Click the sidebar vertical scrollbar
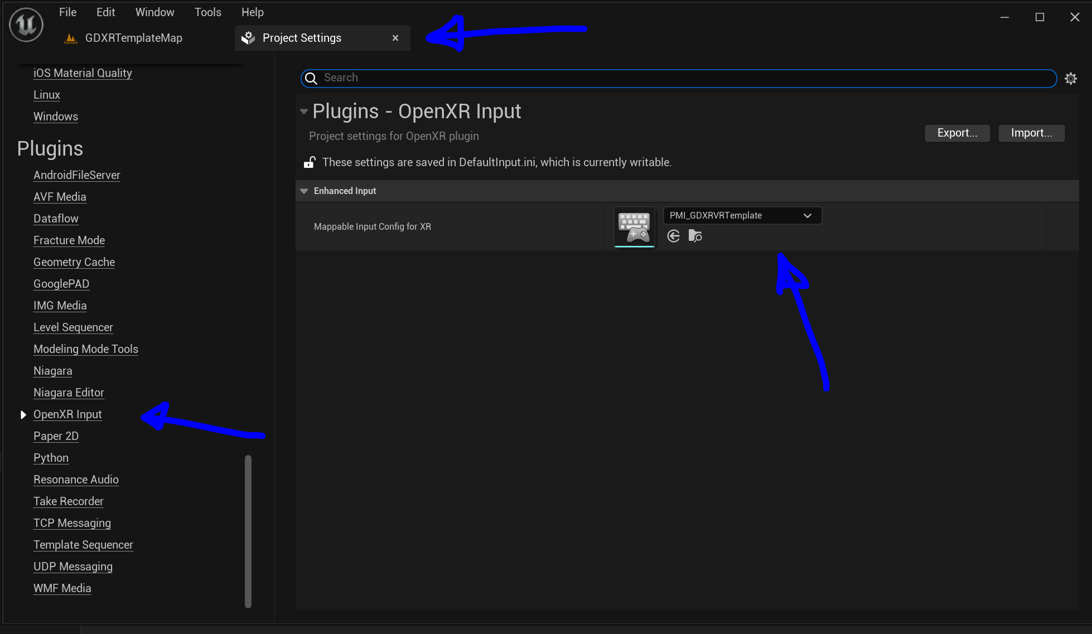Screen dimensions: 1092x634 pos(248,531)
